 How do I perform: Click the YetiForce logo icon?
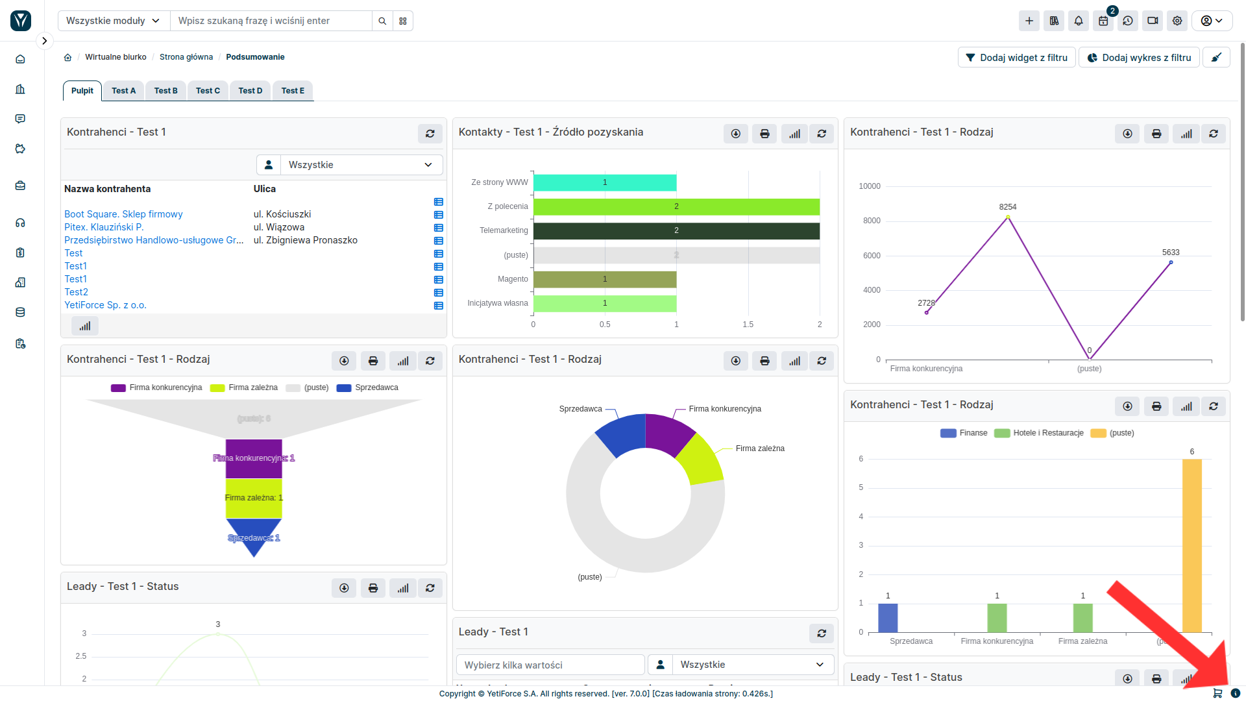click(x=21, y=21)
